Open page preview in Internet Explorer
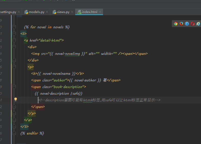201x144 pixels. (198, 24)
